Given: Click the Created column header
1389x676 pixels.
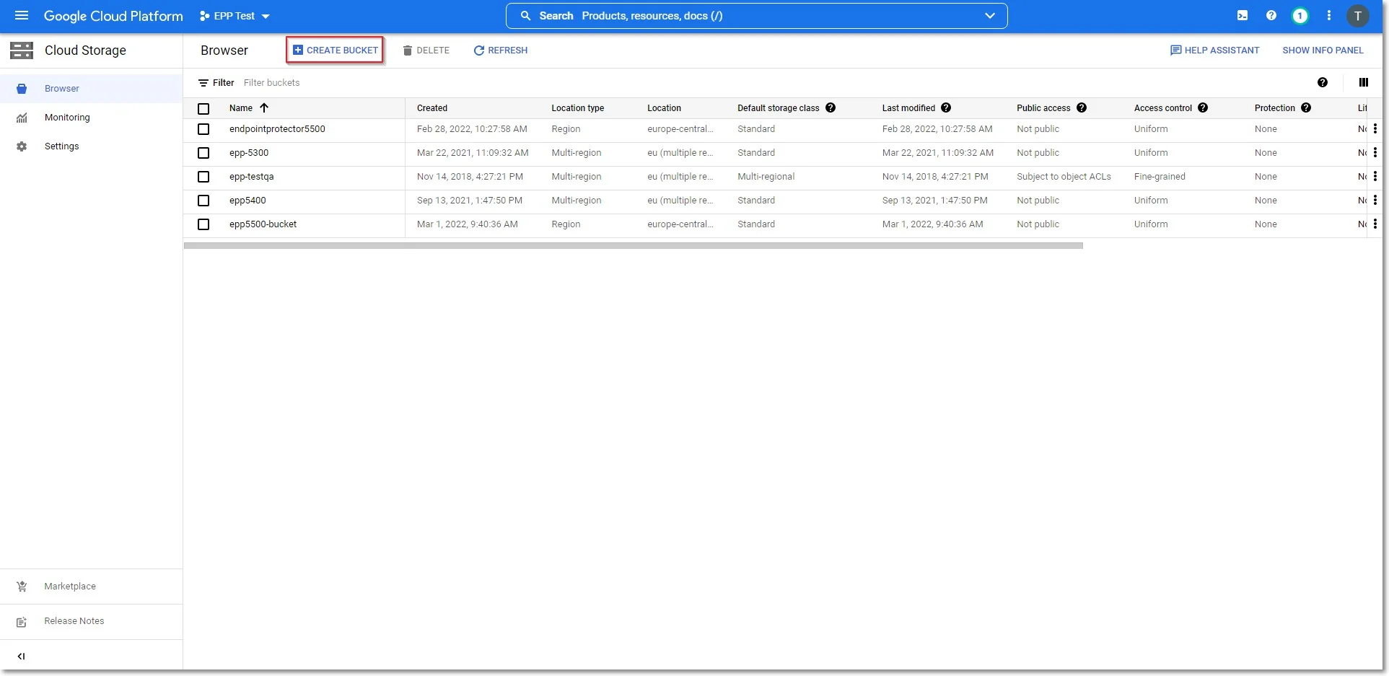Looking at the screenshot, I should click(432, 107).
